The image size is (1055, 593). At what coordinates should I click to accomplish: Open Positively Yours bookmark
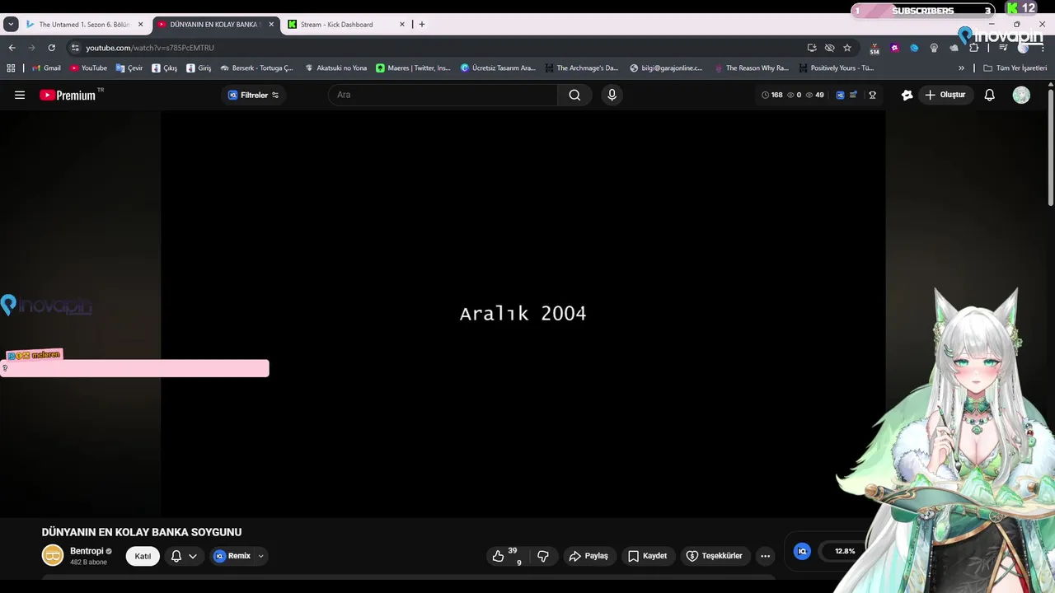[836, 68]
